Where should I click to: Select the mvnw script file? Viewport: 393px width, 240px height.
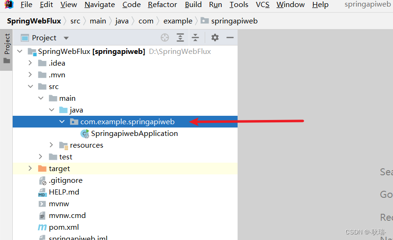point(125,204)
